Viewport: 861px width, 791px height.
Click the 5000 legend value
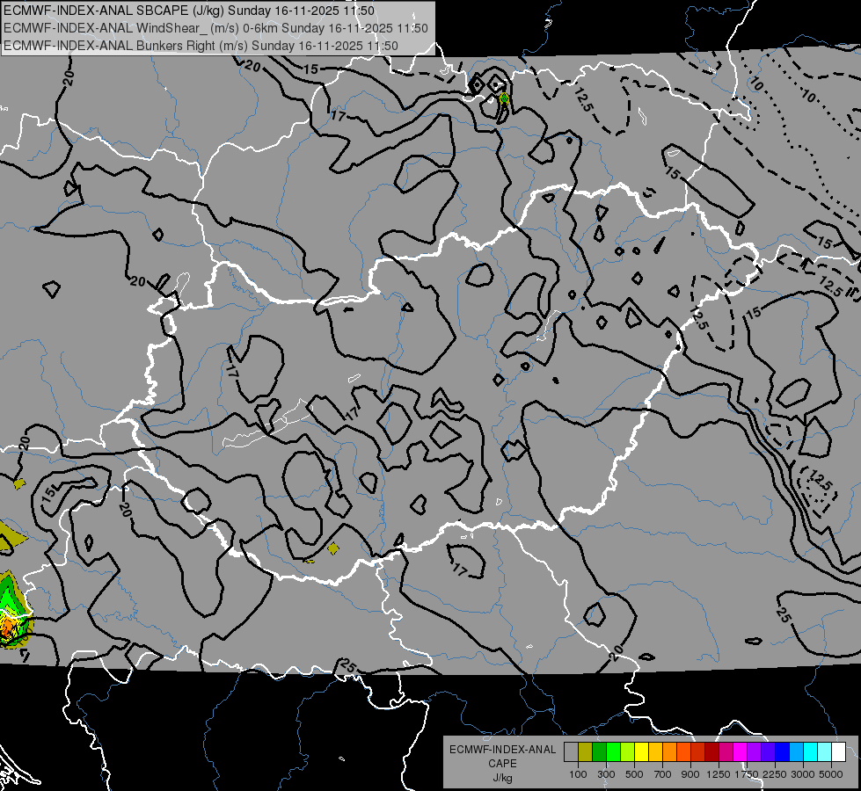(x=831, y=774)
